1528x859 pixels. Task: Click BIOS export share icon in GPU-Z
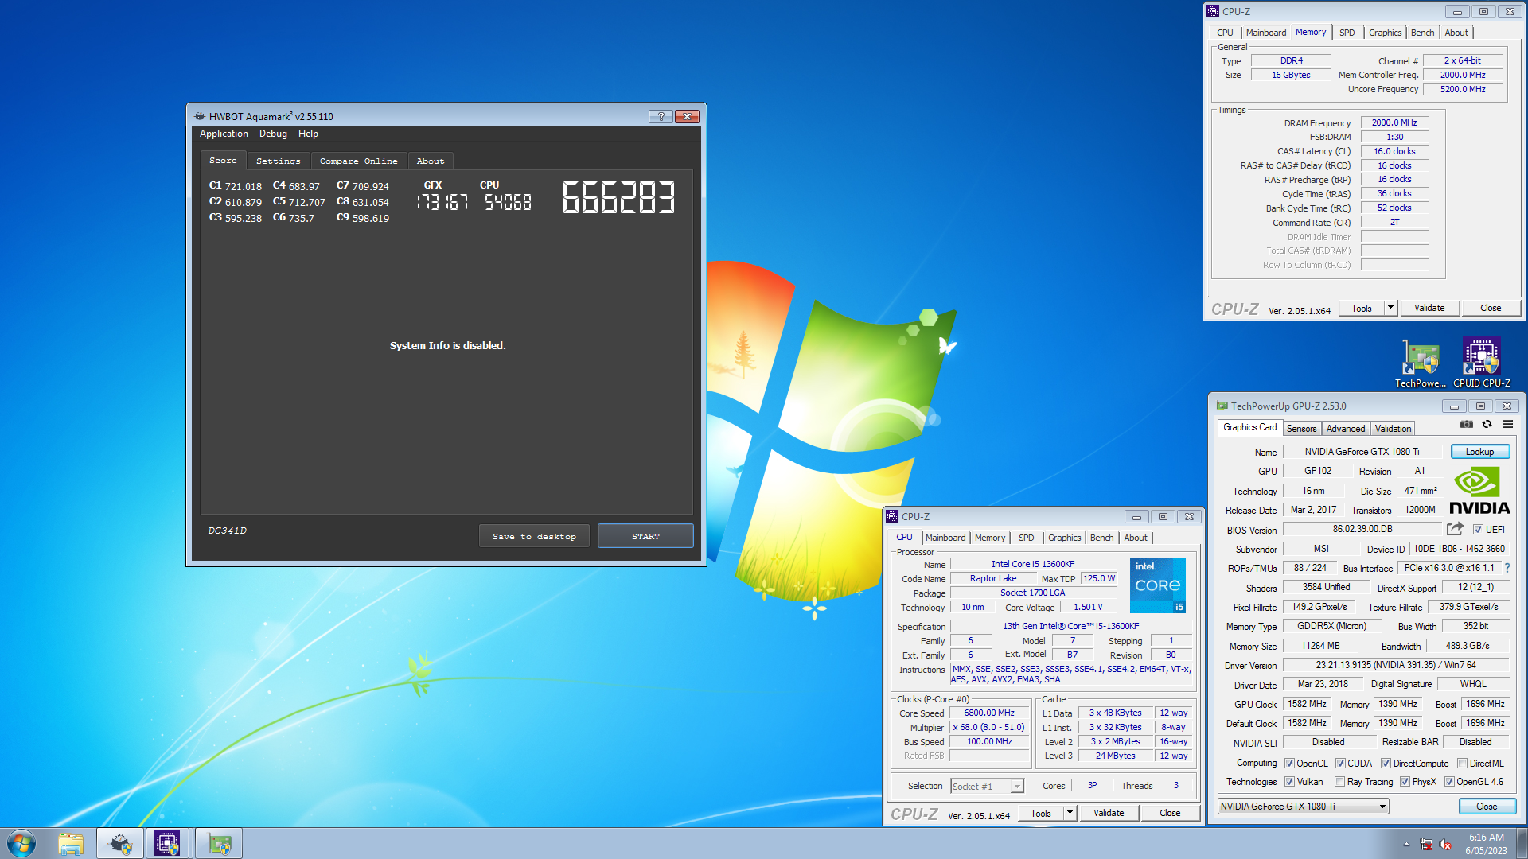coord(1455,529)
